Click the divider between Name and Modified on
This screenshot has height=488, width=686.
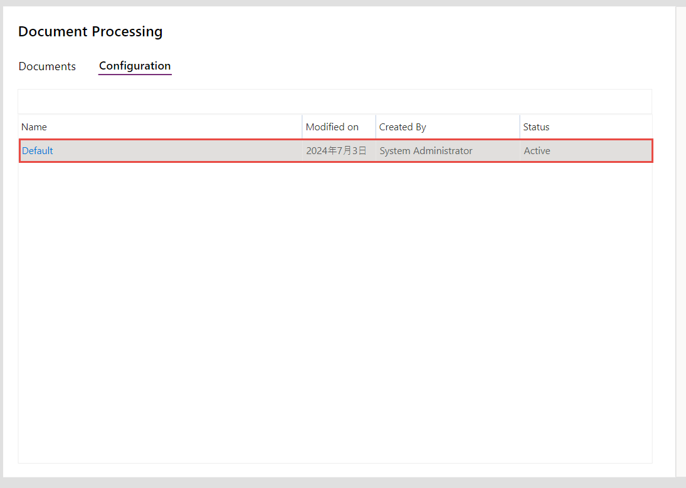point(302,127)
